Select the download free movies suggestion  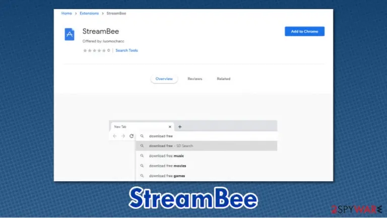coord(206,166)
